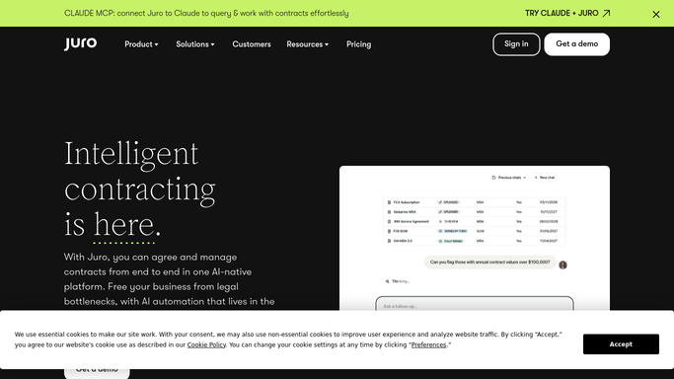The width and height of the screenshot is (674, 379).
Task: Open the Customers page
Action: click(252, 44)
